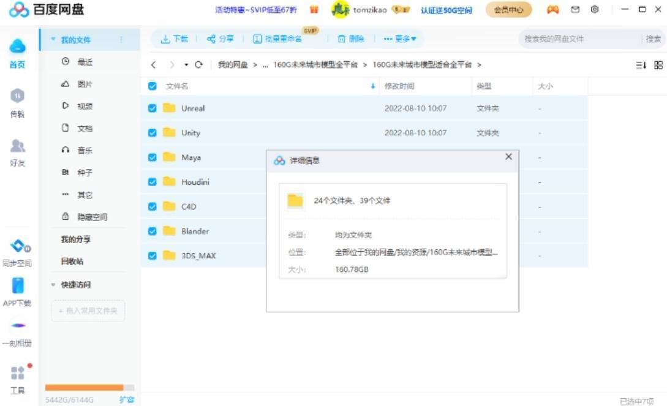Open the Houdini folder icon
Viewport: 667px width, 406px height.
[x=169, y=181]
